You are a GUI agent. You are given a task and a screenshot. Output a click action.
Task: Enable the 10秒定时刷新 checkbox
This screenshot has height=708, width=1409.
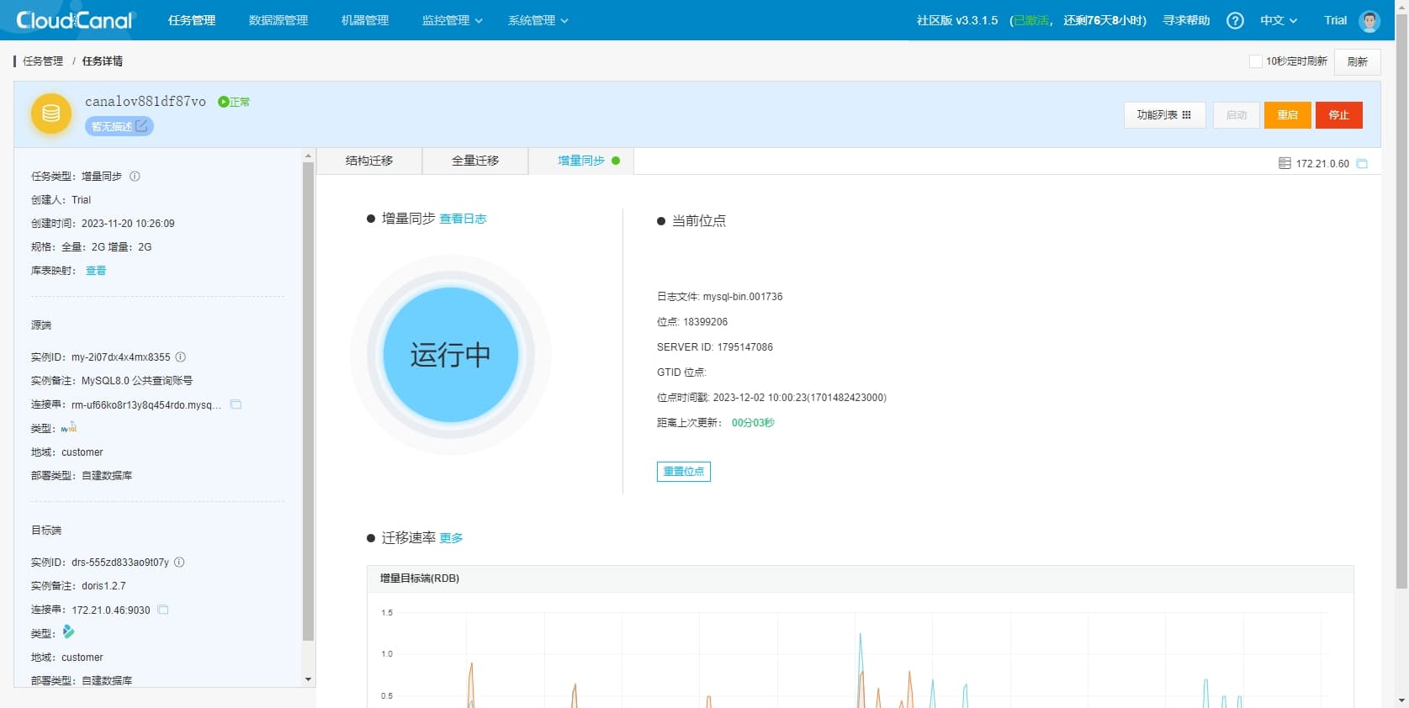pyautogui.click(x=1256, y=61)
